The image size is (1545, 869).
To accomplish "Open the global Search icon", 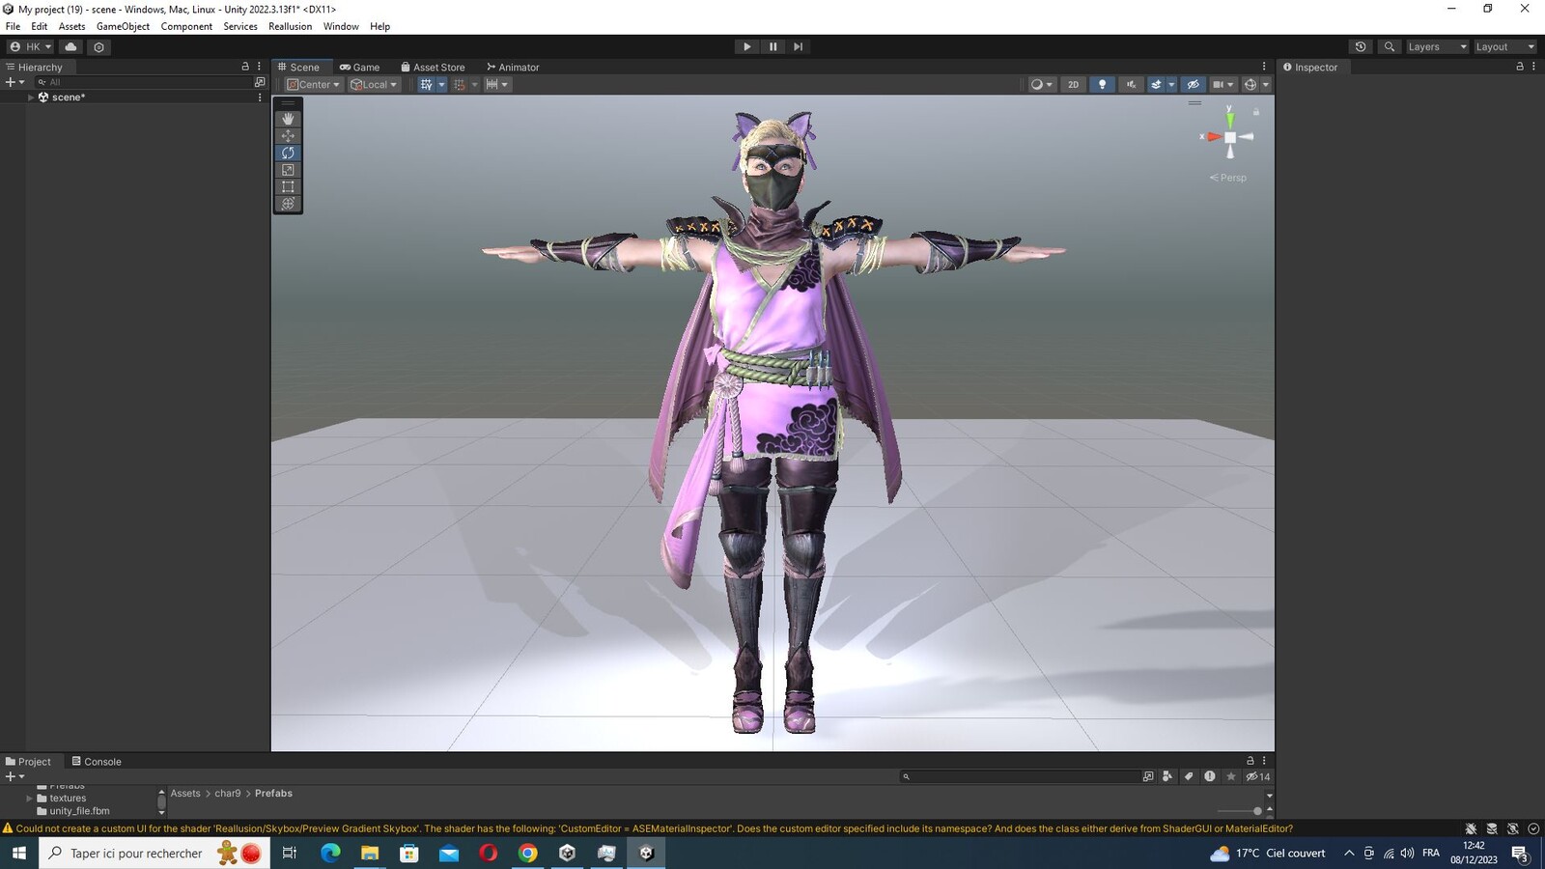I will (x=1390, y=46).
